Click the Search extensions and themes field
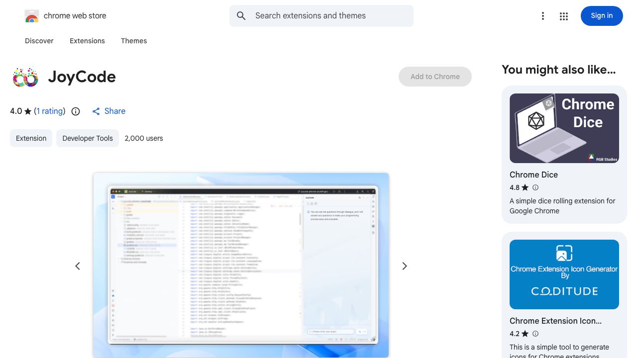This screenshot has width=637, height=358. coord(321,16)
